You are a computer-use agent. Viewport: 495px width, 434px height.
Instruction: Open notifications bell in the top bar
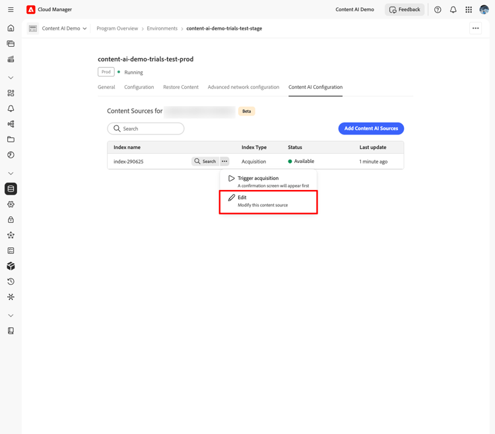453,9
